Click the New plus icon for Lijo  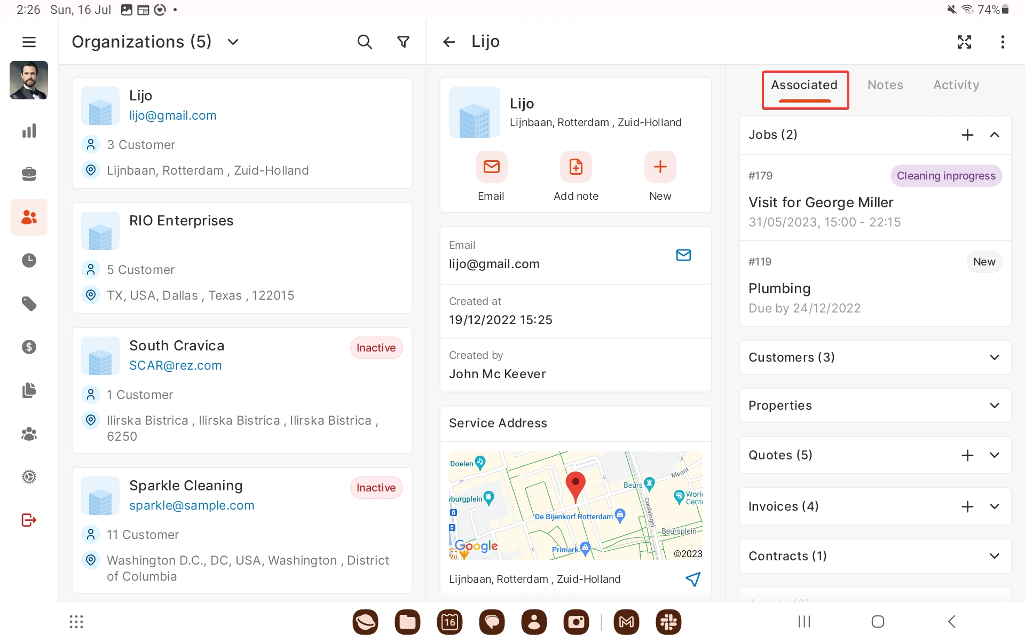(x=660, y=167)
